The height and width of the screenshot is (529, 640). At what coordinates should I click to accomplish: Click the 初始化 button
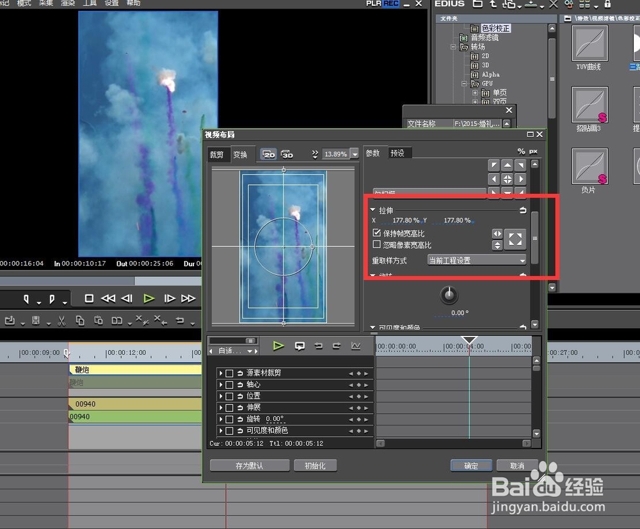pyautogui.click(x=315, y=466)
